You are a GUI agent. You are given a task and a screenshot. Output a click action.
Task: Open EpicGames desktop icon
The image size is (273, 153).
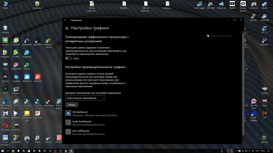coord(254,17)
